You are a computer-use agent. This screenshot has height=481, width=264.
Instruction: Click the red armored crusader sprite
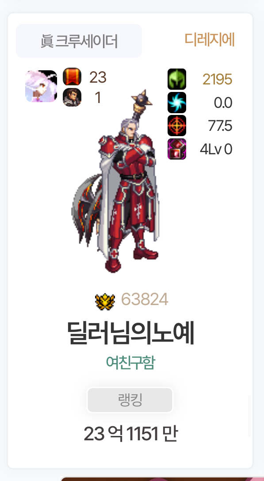(x=116, y=181)
